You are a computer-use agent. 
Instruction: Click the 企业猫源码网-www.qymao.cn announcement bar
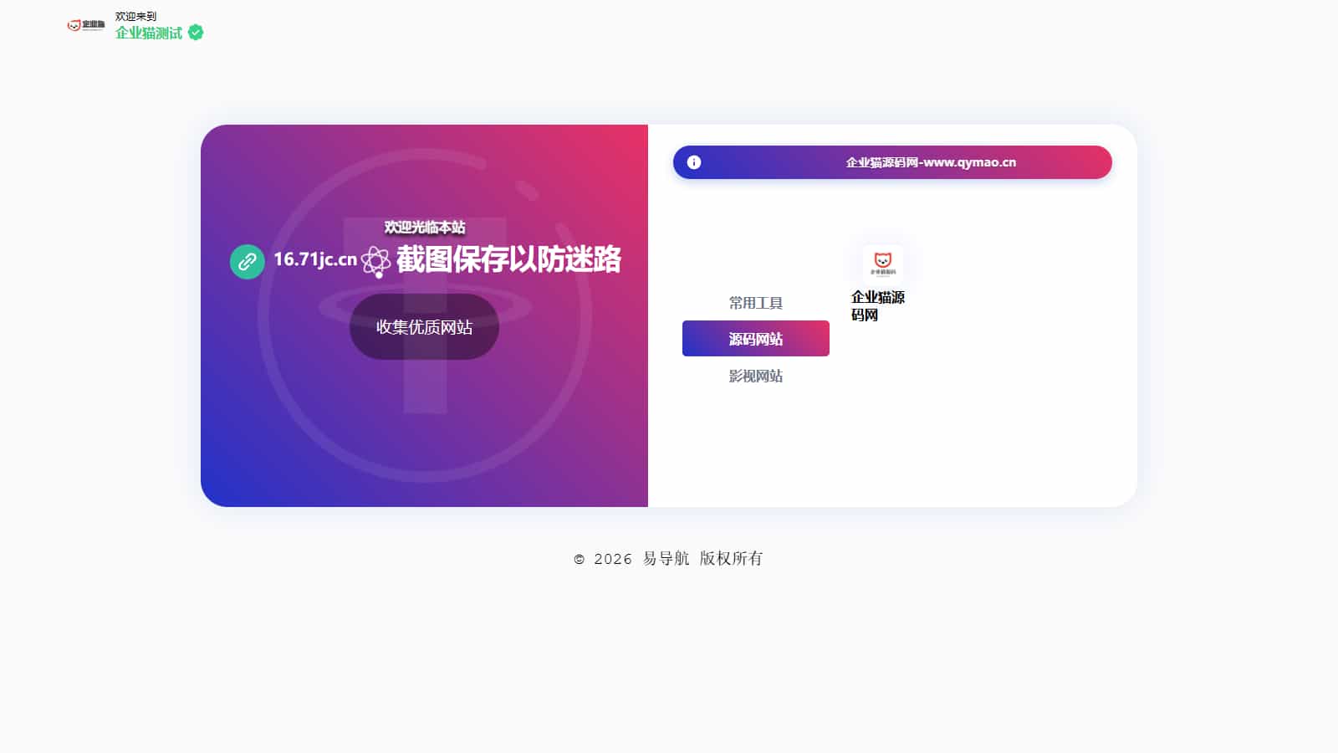(892, 162)
